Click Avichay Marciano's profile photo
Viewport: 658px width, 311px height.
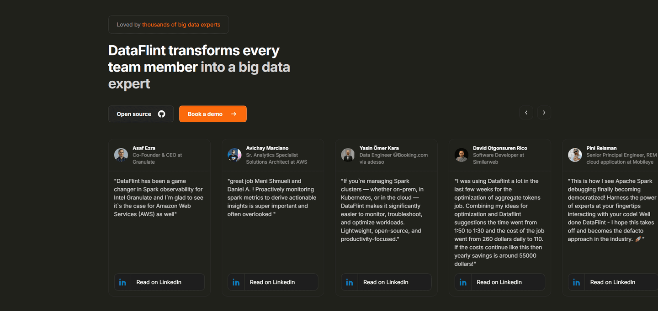pyautogui.click(x=234, y=155)
